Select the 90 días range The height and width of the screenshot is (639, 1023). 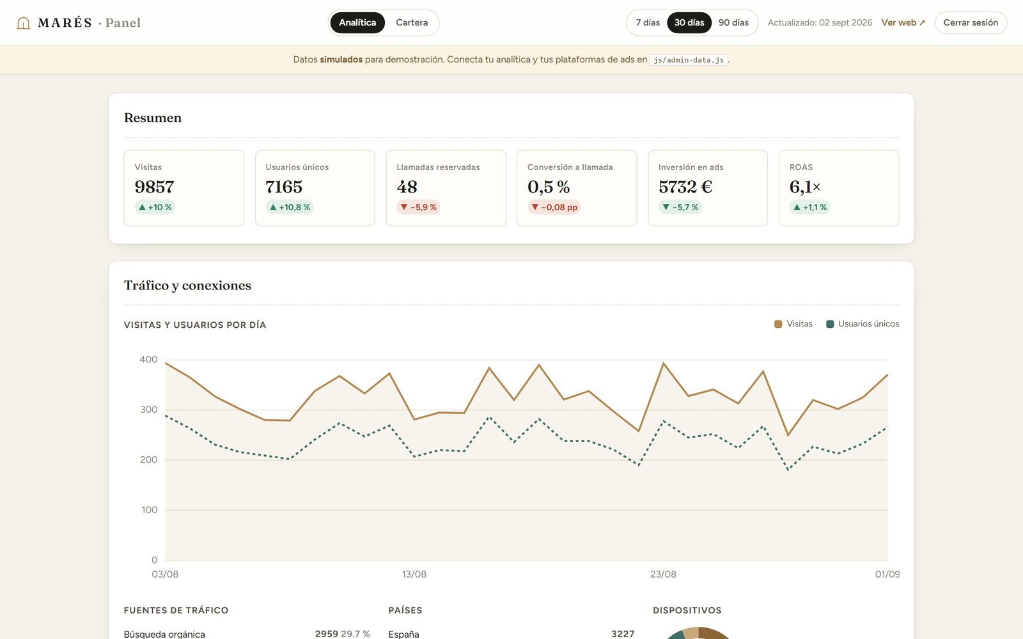pos(733,22)
